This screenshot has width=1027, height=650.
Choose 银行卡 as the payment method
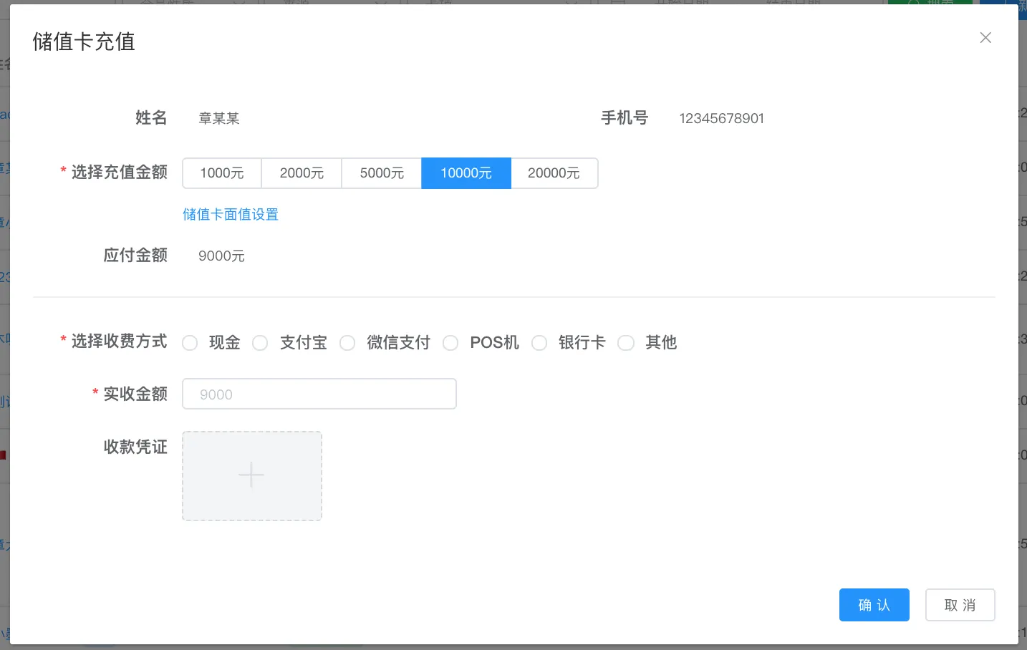[540, 344]
